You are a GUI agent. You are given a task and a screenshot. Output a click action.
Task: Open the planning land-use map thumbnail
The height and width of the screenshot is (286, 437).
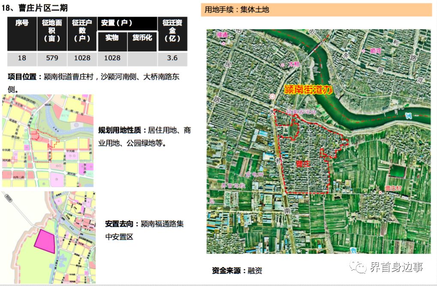coord(48,141)
